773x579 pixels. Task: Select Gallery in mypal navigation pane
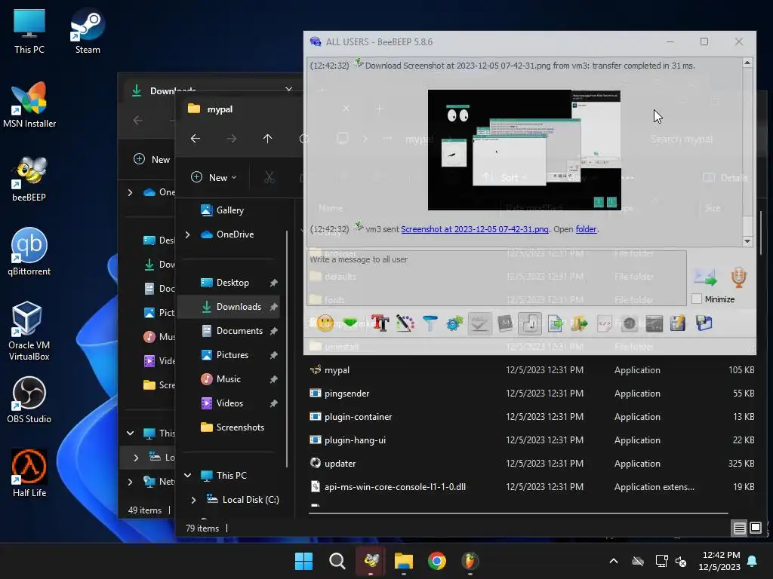229,210
